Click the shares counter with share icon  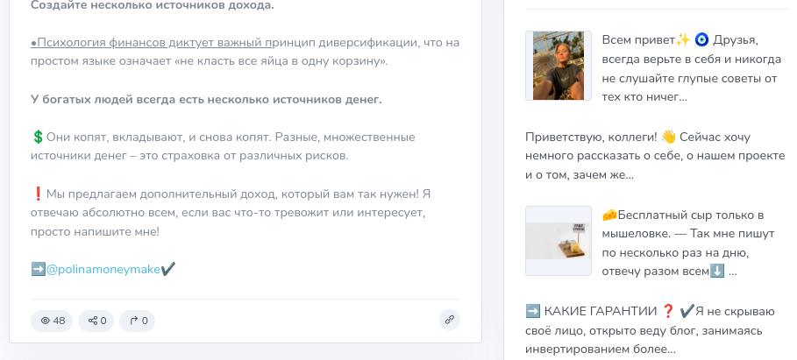pos(96,321)
